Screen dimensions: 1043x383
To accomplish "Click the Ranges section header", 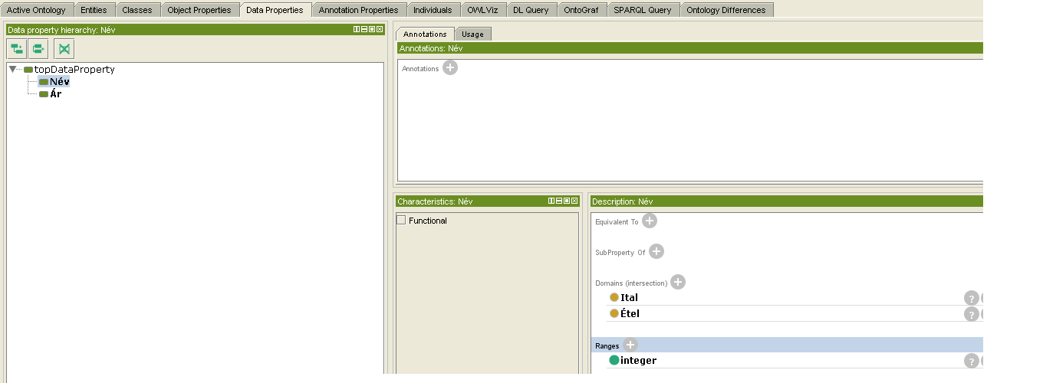I will [x=786, y=345].
